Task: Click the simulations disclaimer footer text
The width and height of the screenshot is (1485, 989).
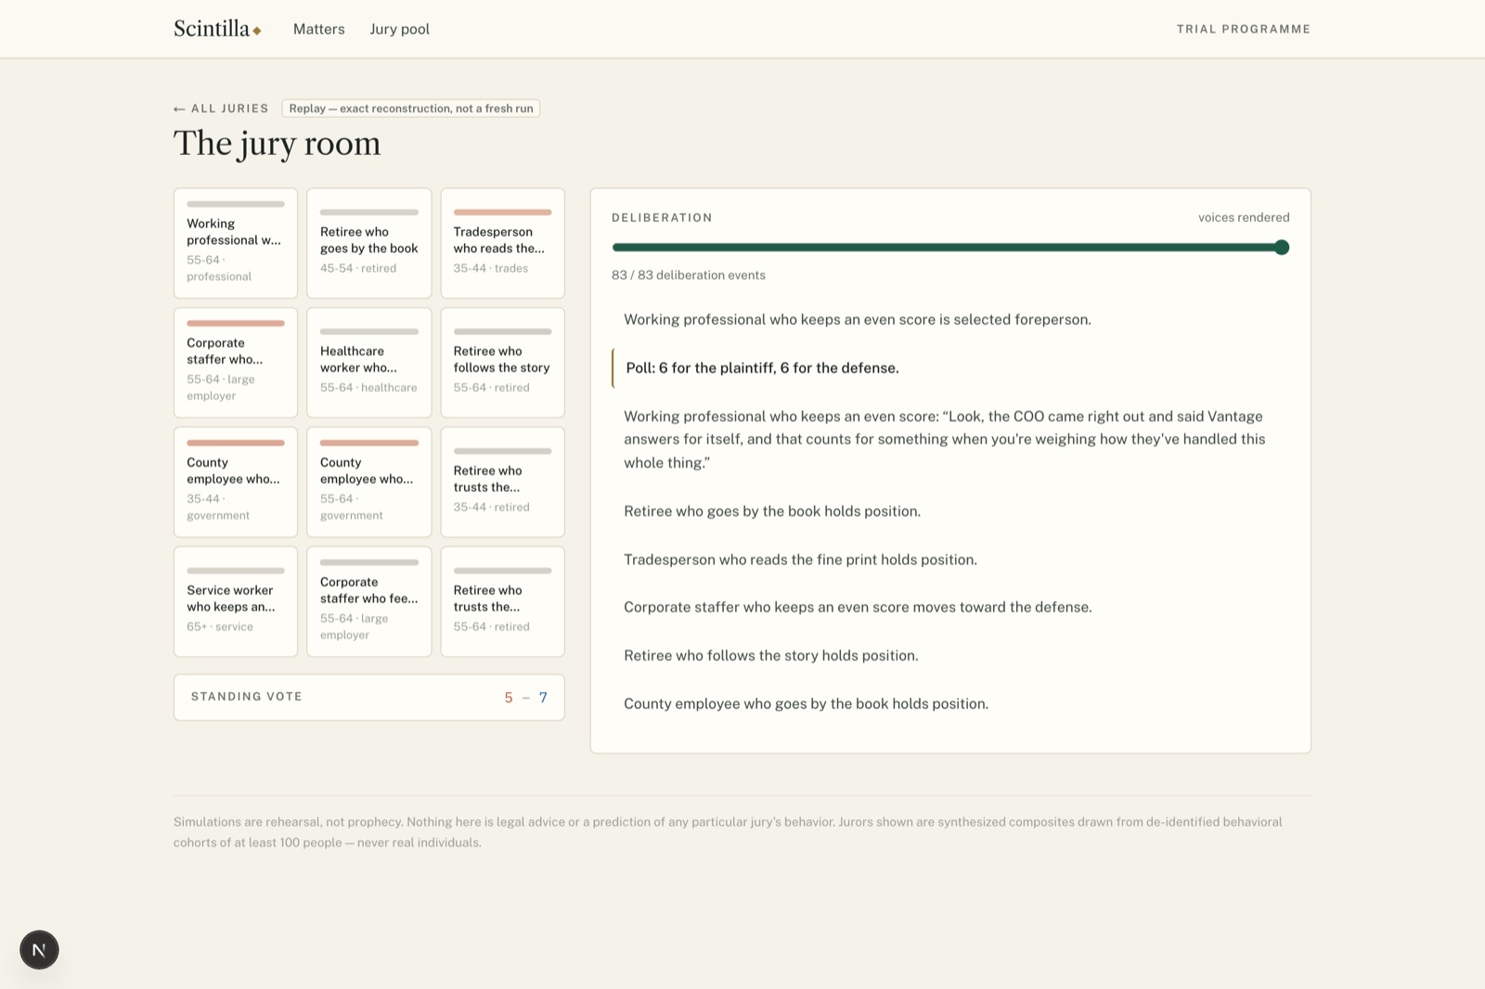Action: (728, 832)
